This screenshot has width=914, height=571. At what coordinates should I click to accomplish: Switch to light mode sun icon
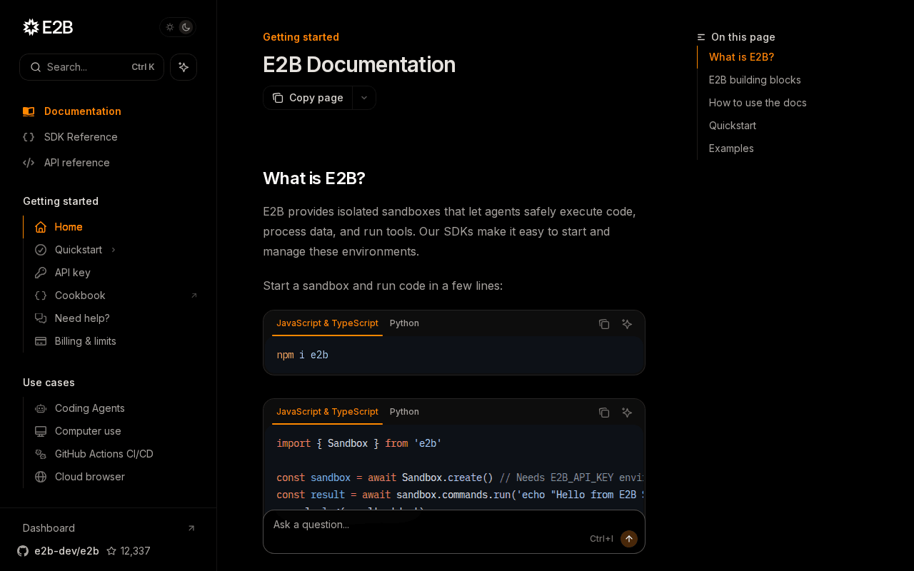(x=170, y=27)
